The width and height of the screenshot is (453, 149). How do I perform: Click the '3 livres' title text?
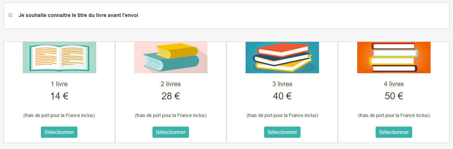[x=282, y=84]
